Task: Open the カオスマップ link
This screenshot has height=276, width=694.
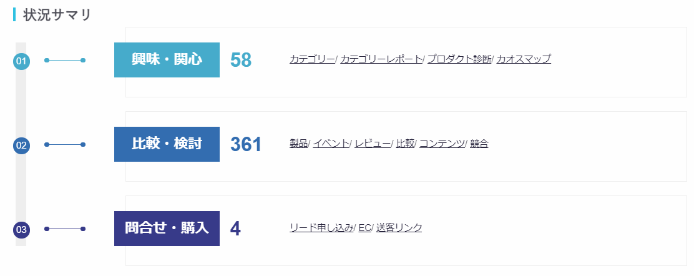Action: [524, 59]
